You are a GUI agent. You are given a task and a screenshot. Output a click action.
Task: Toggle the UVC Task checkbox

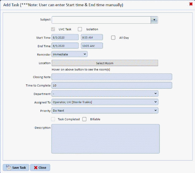(x=53, y=29)
